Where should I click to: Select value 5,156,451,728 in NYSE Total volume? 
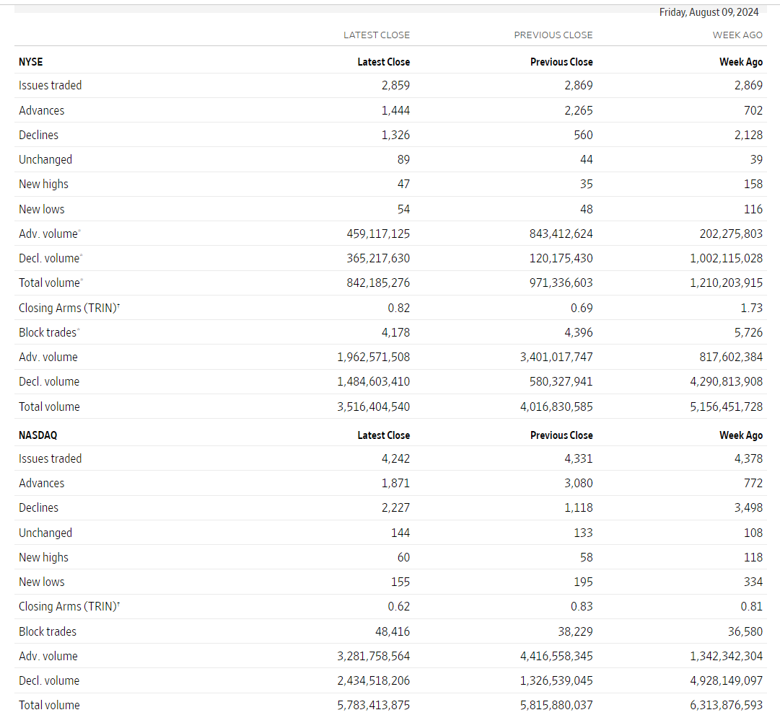coord(727,407)
